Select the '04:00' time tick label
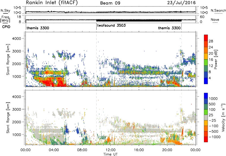This screenshot has width=226, height=156. pyautogui.click(x=54, y=150)
